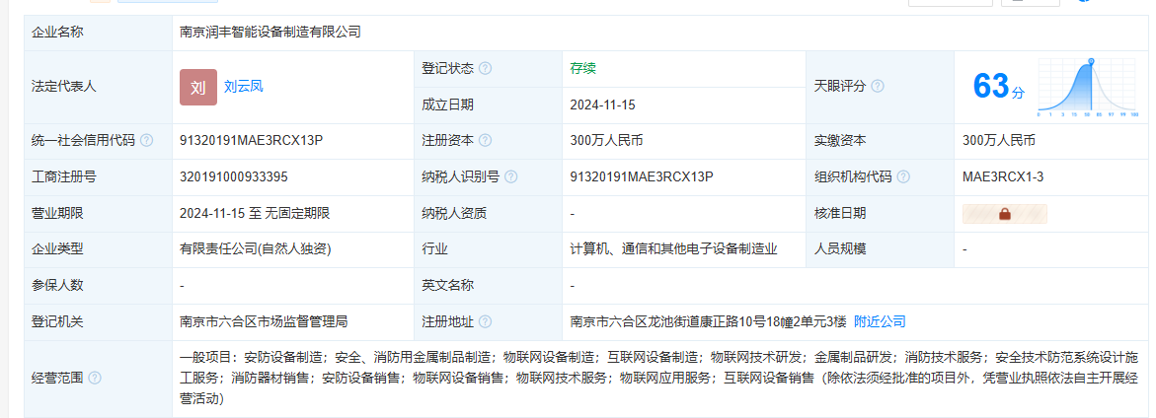Click the 法定代表人 label cell
This screenshot has width=1156, height=418.
(98, 87)
